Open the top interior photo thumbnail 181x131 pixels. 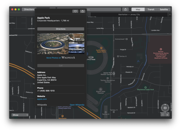77,39
